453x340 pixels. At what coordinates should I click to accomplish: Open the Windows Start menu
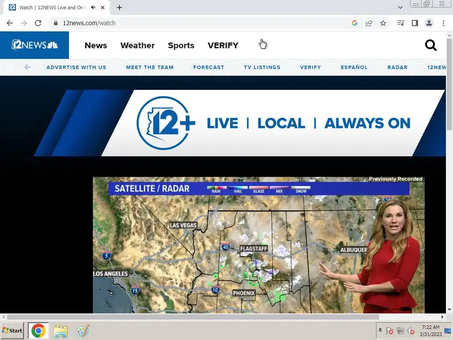coord(12,330)
